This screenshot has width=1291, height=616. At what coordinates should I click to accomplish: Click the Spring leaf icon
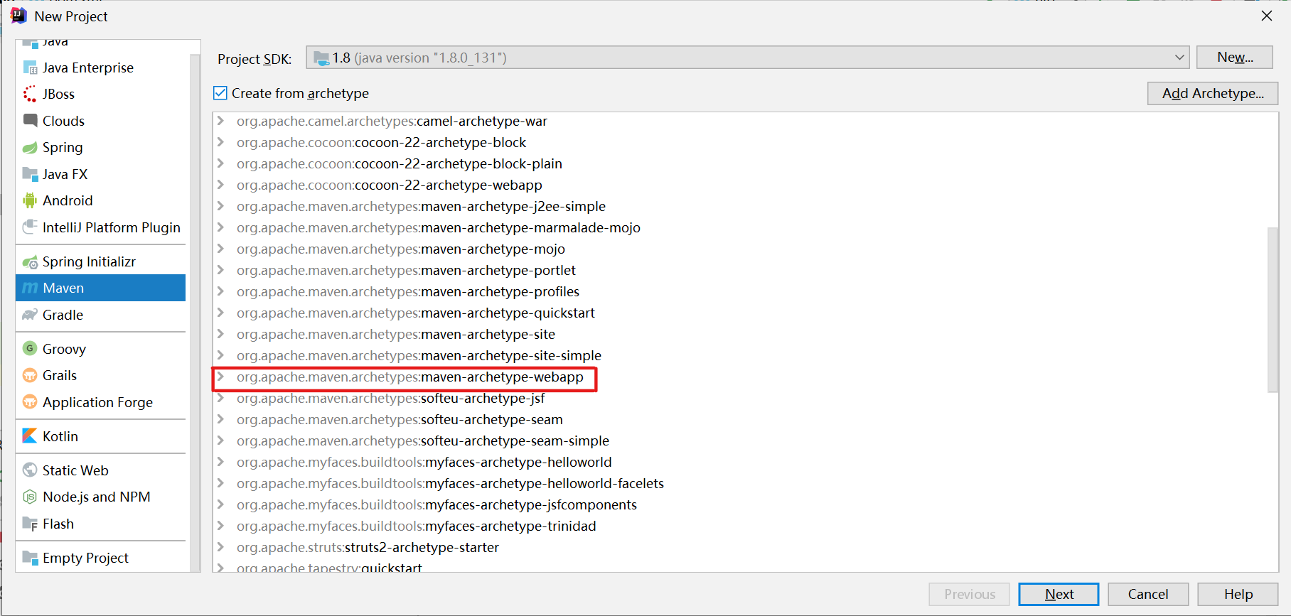(x=30, y=148)
